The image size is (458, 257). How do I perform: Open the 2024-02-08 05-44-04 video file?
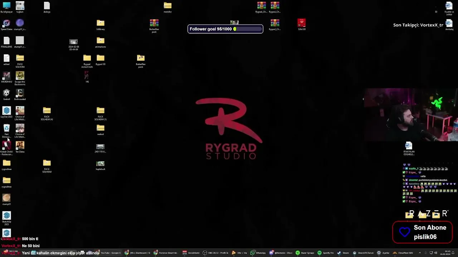pos(74,44)
